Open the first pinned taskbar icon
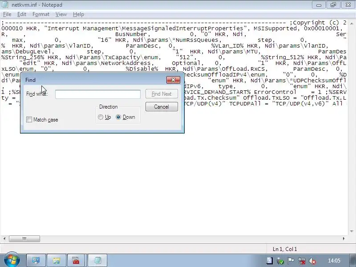The image size is (356, 267). coord(36,260)
